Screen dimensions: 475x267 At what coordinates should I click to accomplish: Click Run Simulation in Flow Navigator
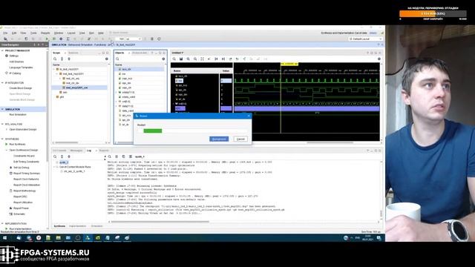tap(18, 115)
